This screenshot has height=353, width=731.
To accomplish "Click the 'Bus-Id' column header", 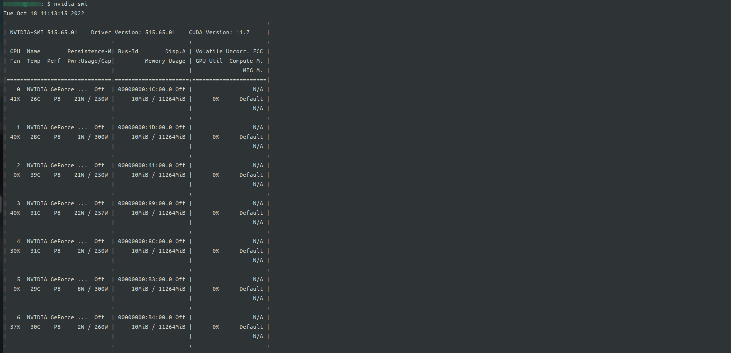I will tap(128, 51).
